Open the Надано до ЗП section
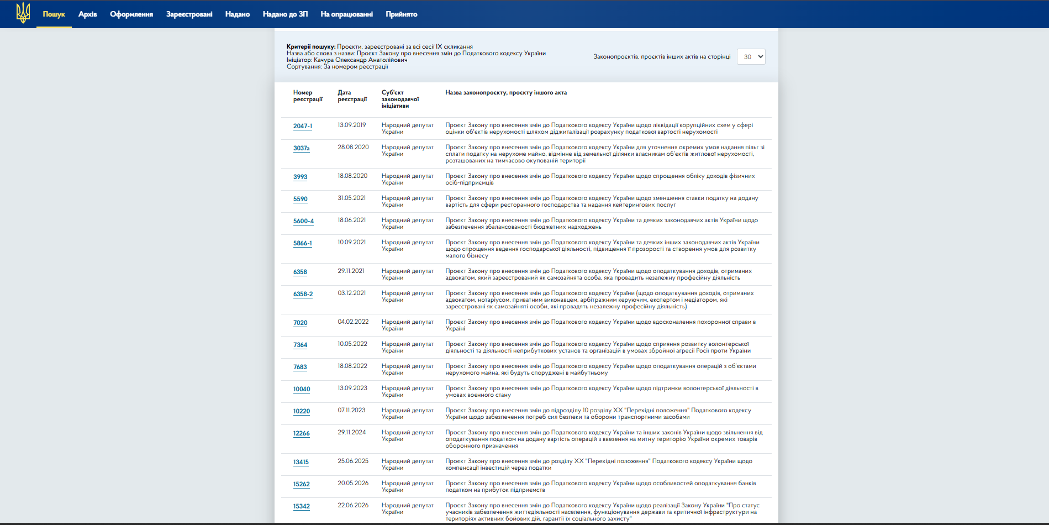This screenshot has height=525, width=1049. (x=286, y=14)
